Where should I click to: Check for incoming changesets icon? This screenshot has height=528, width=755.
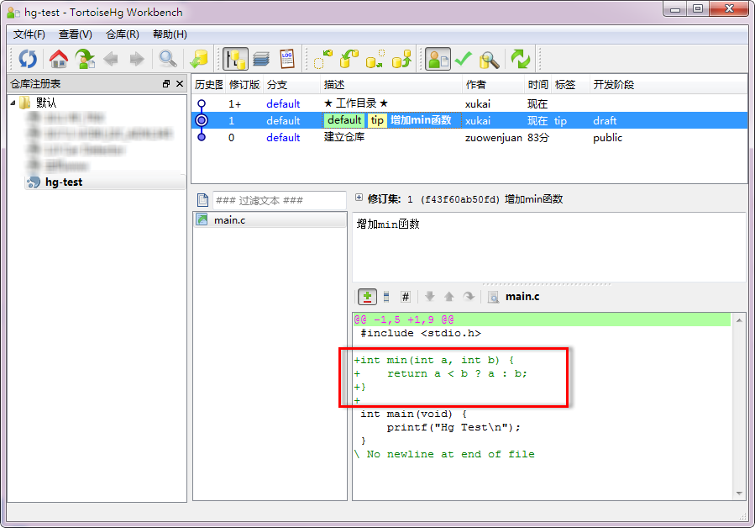coord(323,59)
